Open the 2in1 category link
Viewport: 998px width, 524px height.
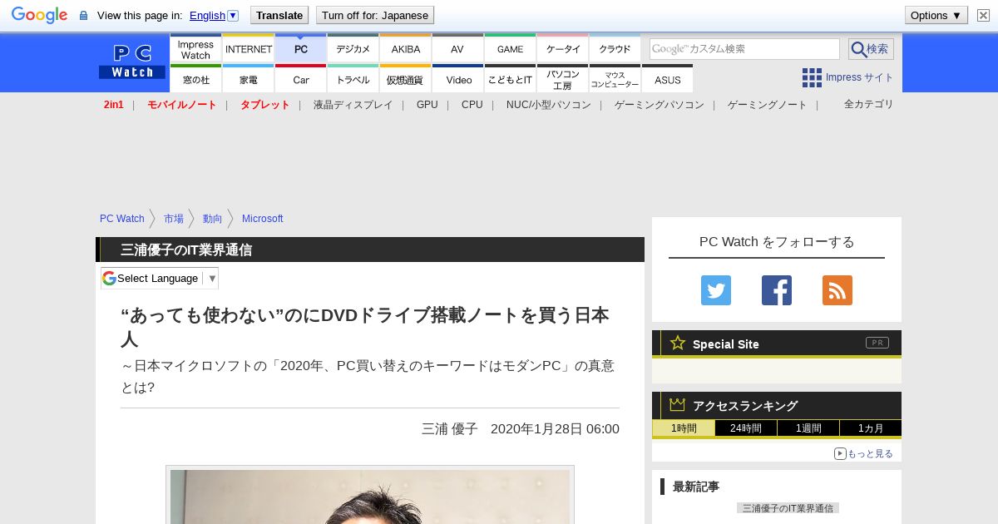(x=114, y=105)
